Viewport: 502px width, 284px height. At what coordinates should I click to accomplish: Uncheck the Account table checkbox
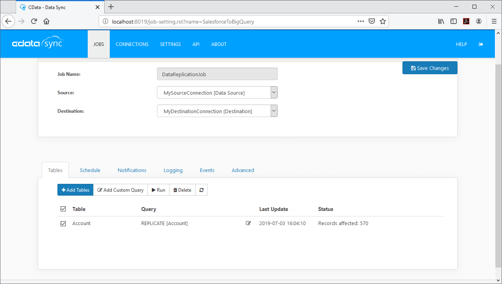[63, 223]
